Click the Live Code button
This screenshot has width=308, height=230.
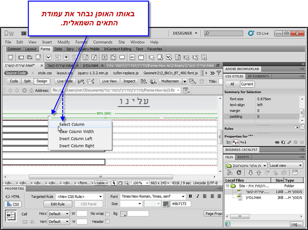pyautogui.click(x=65, y=81)
